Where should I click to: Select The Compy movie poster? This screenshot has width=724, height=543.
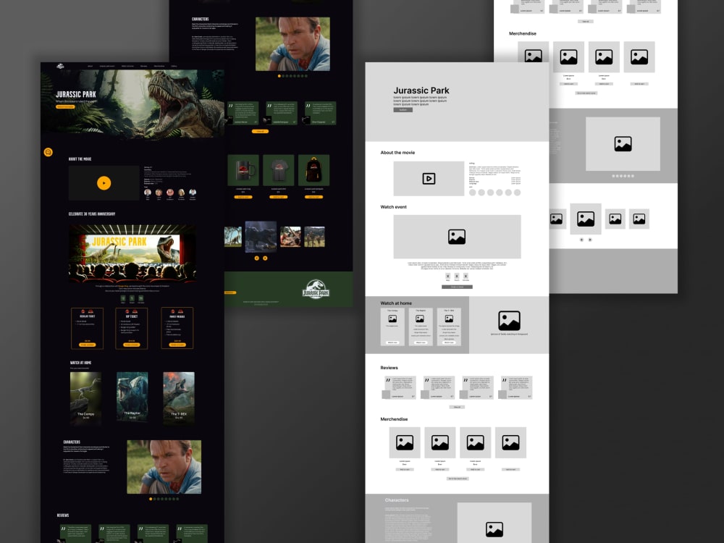86,397
